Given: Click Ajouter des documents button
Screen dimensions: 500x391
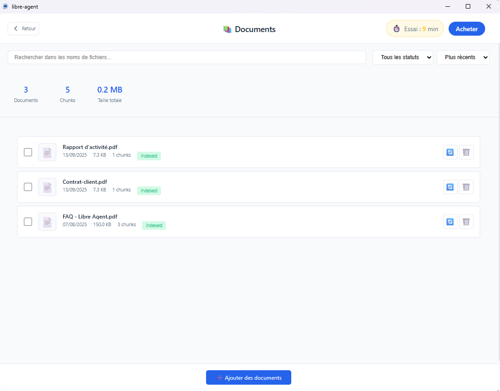Looking at the screenshot, I should (248, 377).
